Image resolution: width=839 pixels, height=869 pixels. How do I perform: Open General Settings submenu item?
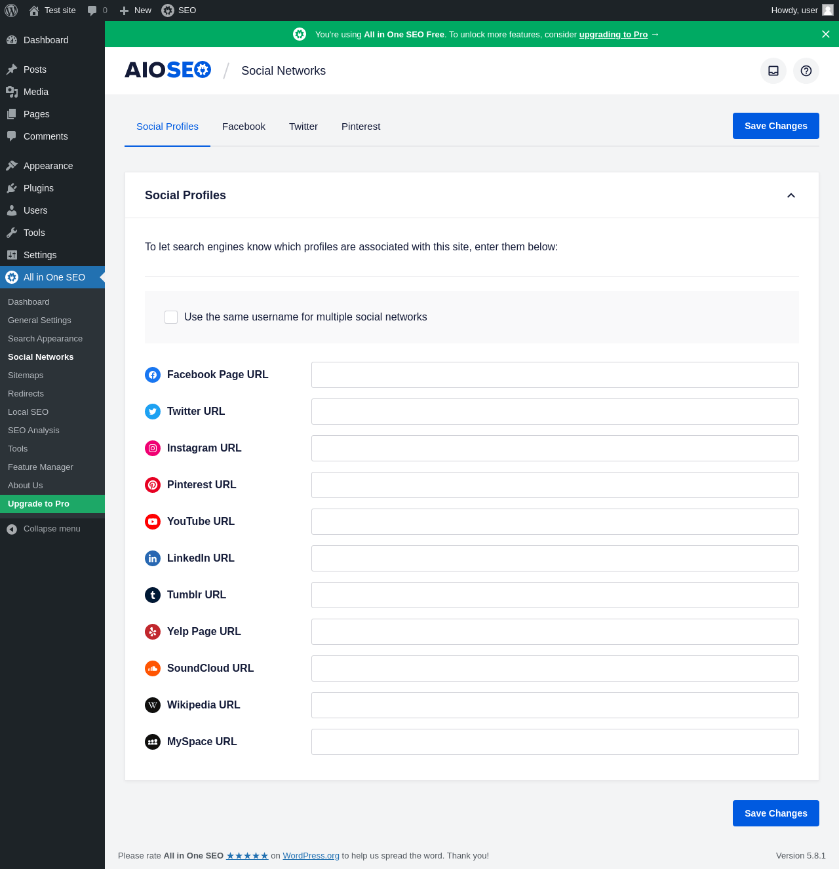52,320
